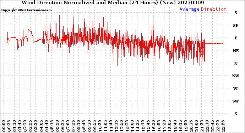Screen dimensions: 245x133
Task: Click the 'NW' direction axis label
Action: click(x=236, y=76)
